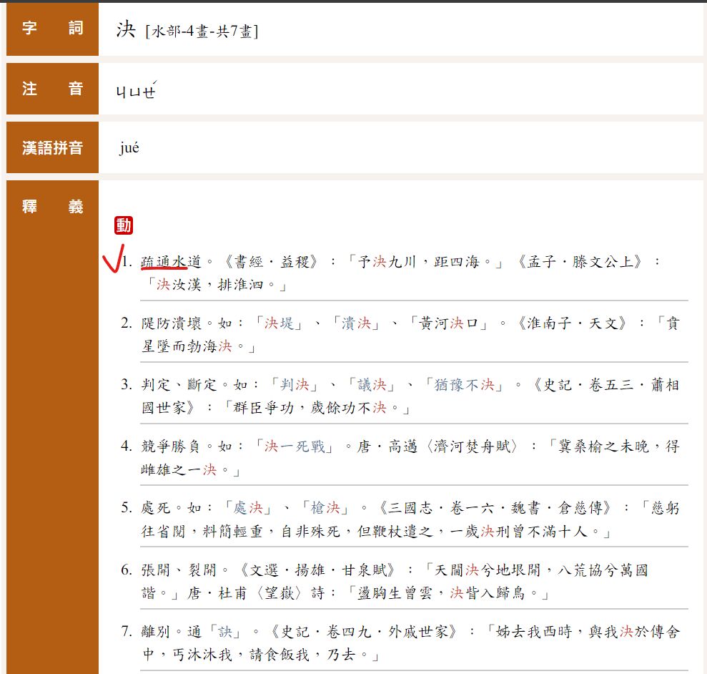The image size is (707, 674).
Task: Click the red checkmark beside definition 1
Action: pos(112,262)
